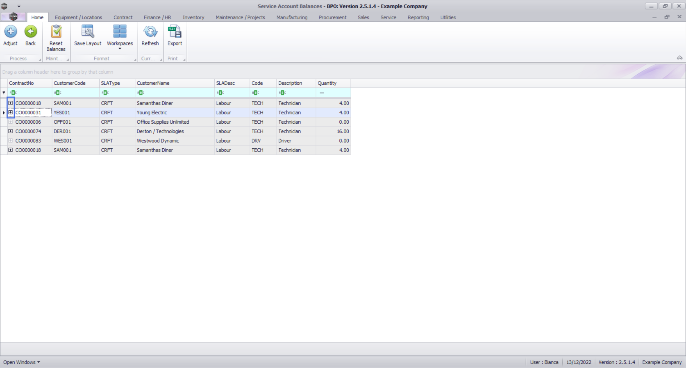Open the Reporting tab

(418, 17)
